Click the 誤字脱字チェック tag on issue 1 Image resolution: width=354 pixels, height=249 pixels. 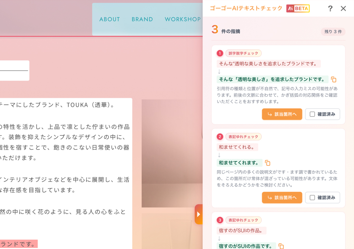[243, 53]
